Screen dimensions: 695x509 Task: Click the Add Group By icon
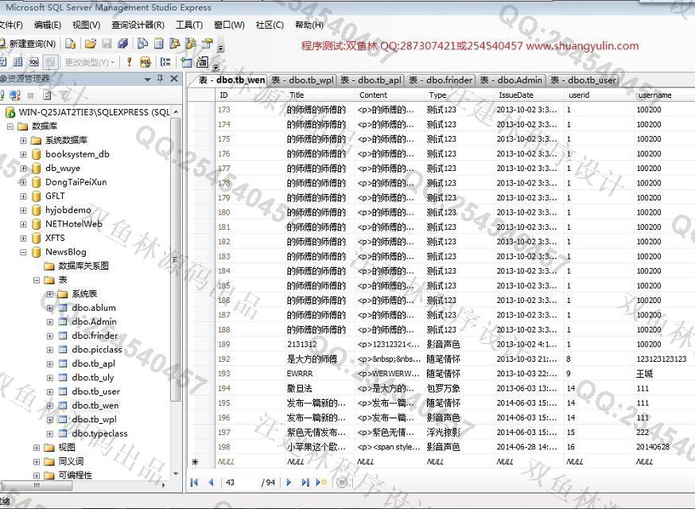pyautogui.click(x=165, y=62)
